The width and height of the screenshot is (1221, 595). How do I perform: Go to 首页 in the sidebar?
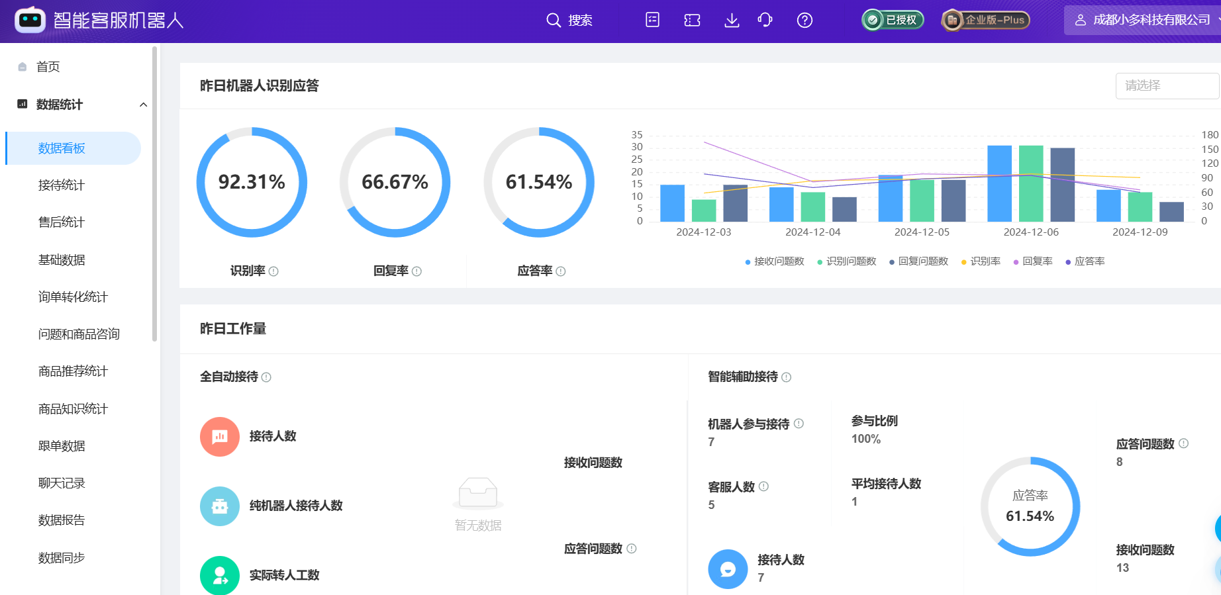(48, 67)
